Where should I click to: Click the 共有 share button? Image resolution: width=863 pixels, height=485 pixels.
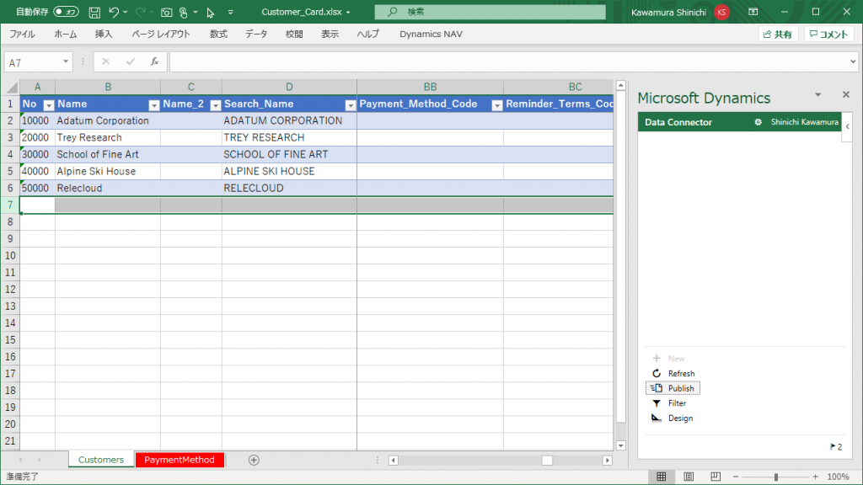(778, 34)
